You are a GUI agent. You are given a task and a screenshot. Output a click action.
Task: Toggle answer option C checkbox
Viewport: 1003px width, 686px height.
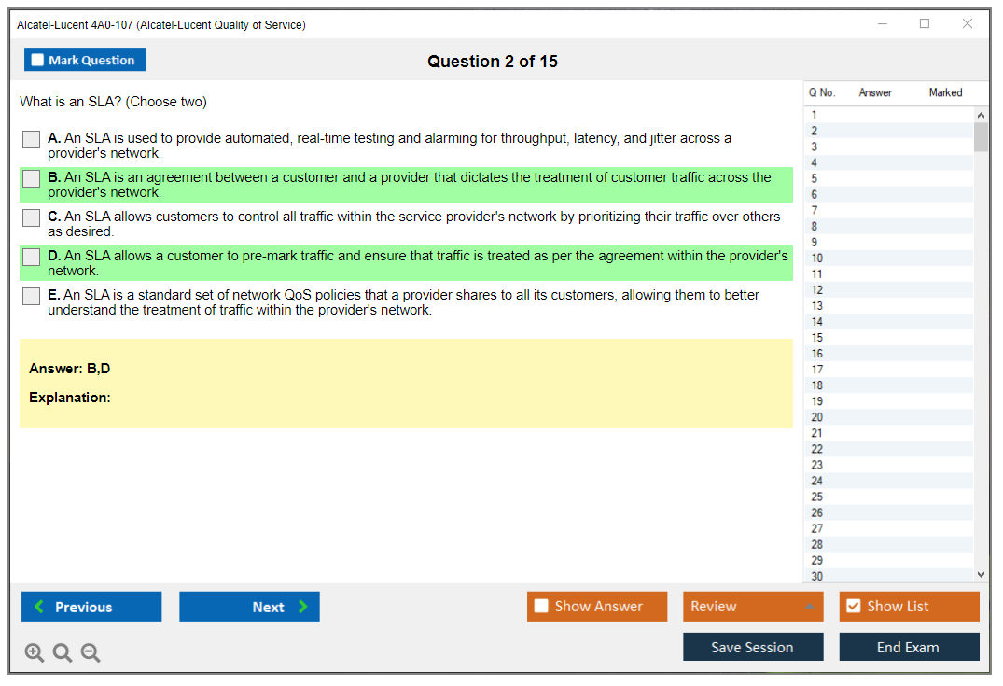32,217
